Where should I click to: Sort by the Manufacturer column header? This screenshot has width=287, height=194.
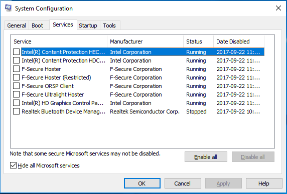146,41
